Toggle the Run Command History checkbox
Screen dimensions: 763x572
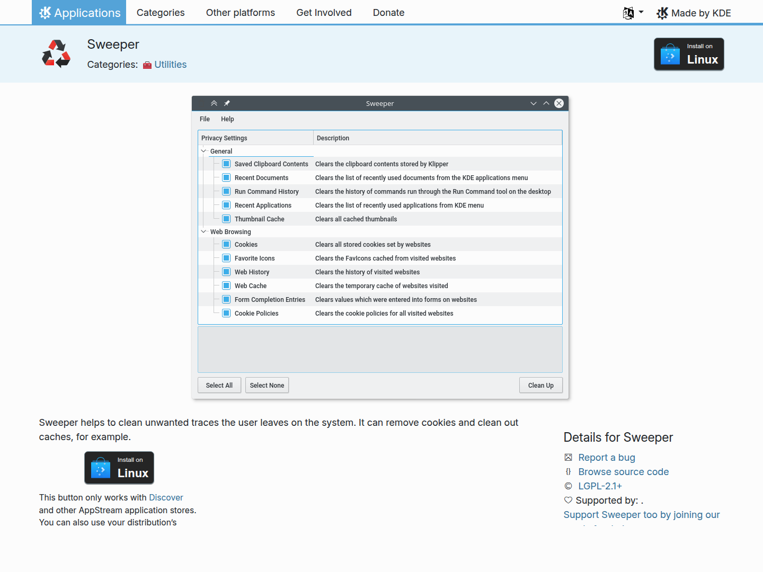pyautogui.click(x=226, y=191)
